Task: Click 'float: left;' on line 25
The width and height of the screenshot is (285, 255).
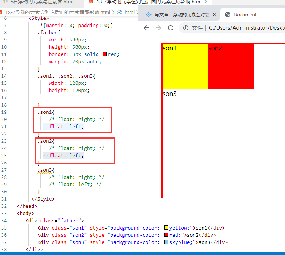Action: [66, 155]
